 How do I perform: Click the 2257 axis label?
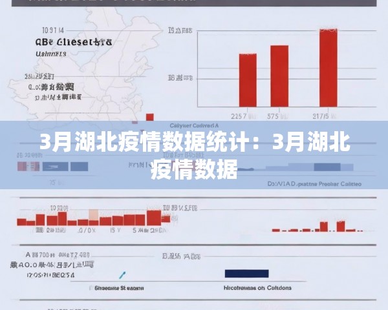243,116
